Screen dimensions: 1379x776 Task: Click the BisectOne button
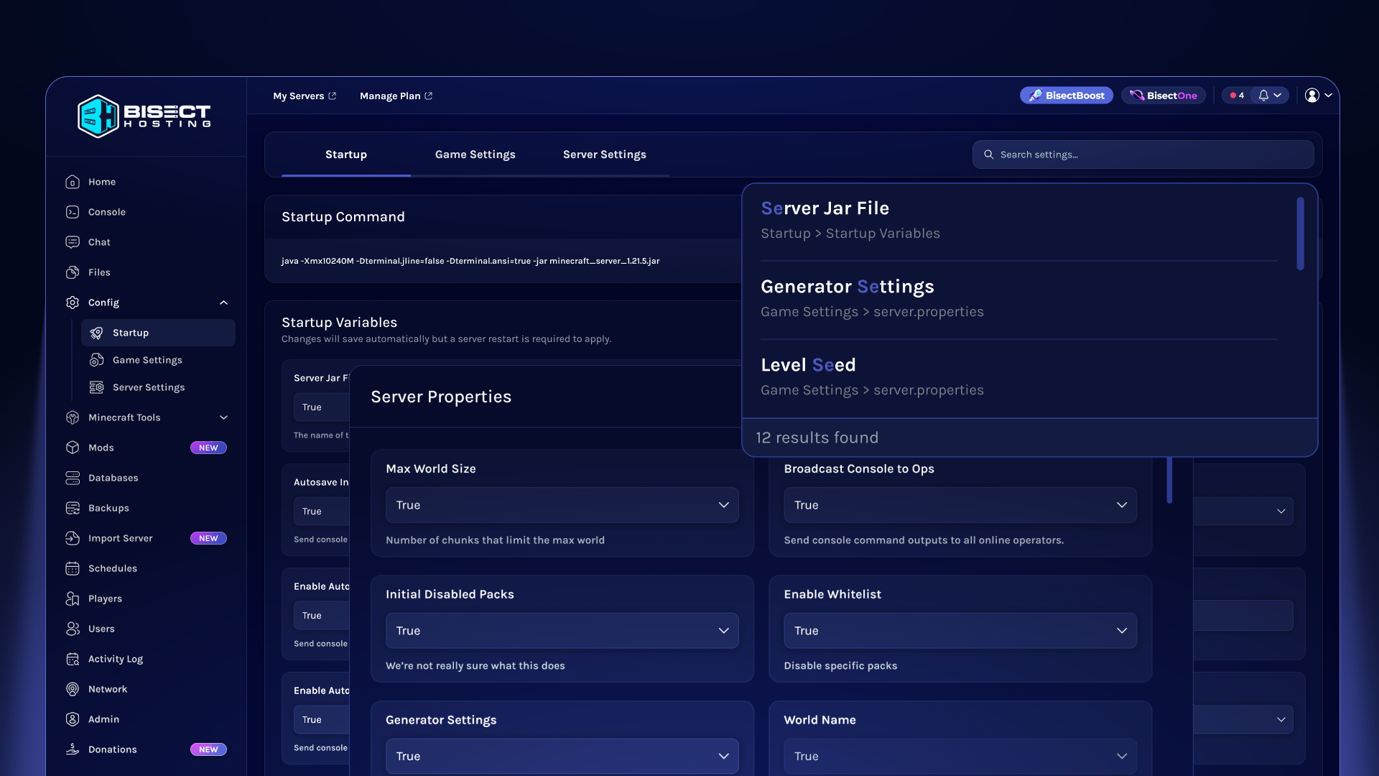(x=1163, y=96)
